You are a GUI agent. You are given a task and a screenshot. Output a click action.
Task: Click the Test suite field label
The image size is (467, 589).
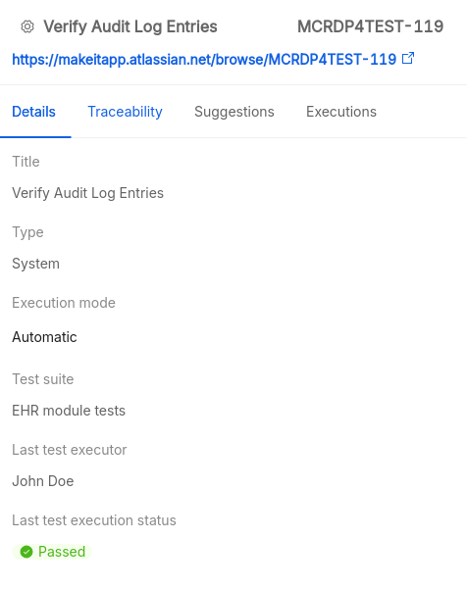43,379
